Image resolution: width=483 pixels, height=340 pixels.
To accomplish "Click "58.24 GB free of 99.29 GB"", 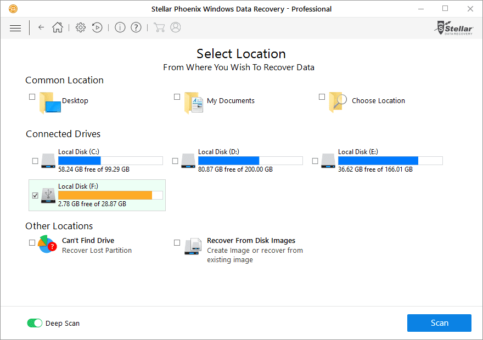I will point(94,169).
